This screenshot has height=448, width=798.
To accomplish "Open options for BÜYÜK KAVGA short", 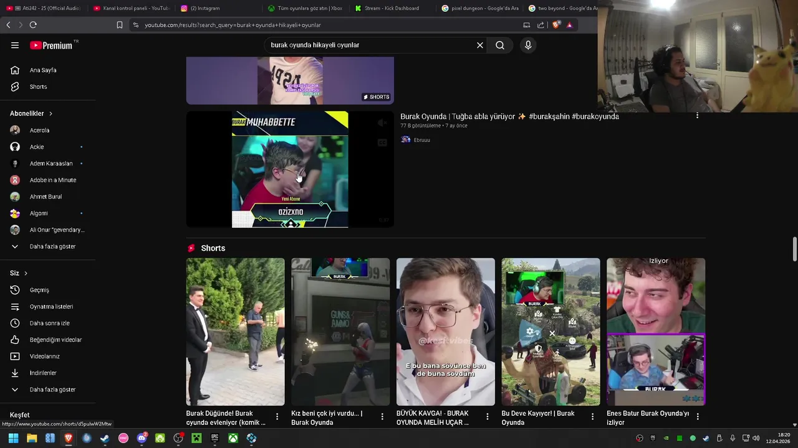I will (x=488, y=416).
